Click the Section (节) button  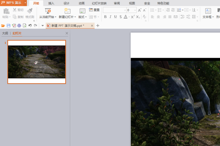(x=94, y=17)
